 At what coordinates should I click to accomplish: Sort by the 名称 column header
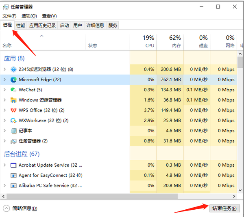43,42
